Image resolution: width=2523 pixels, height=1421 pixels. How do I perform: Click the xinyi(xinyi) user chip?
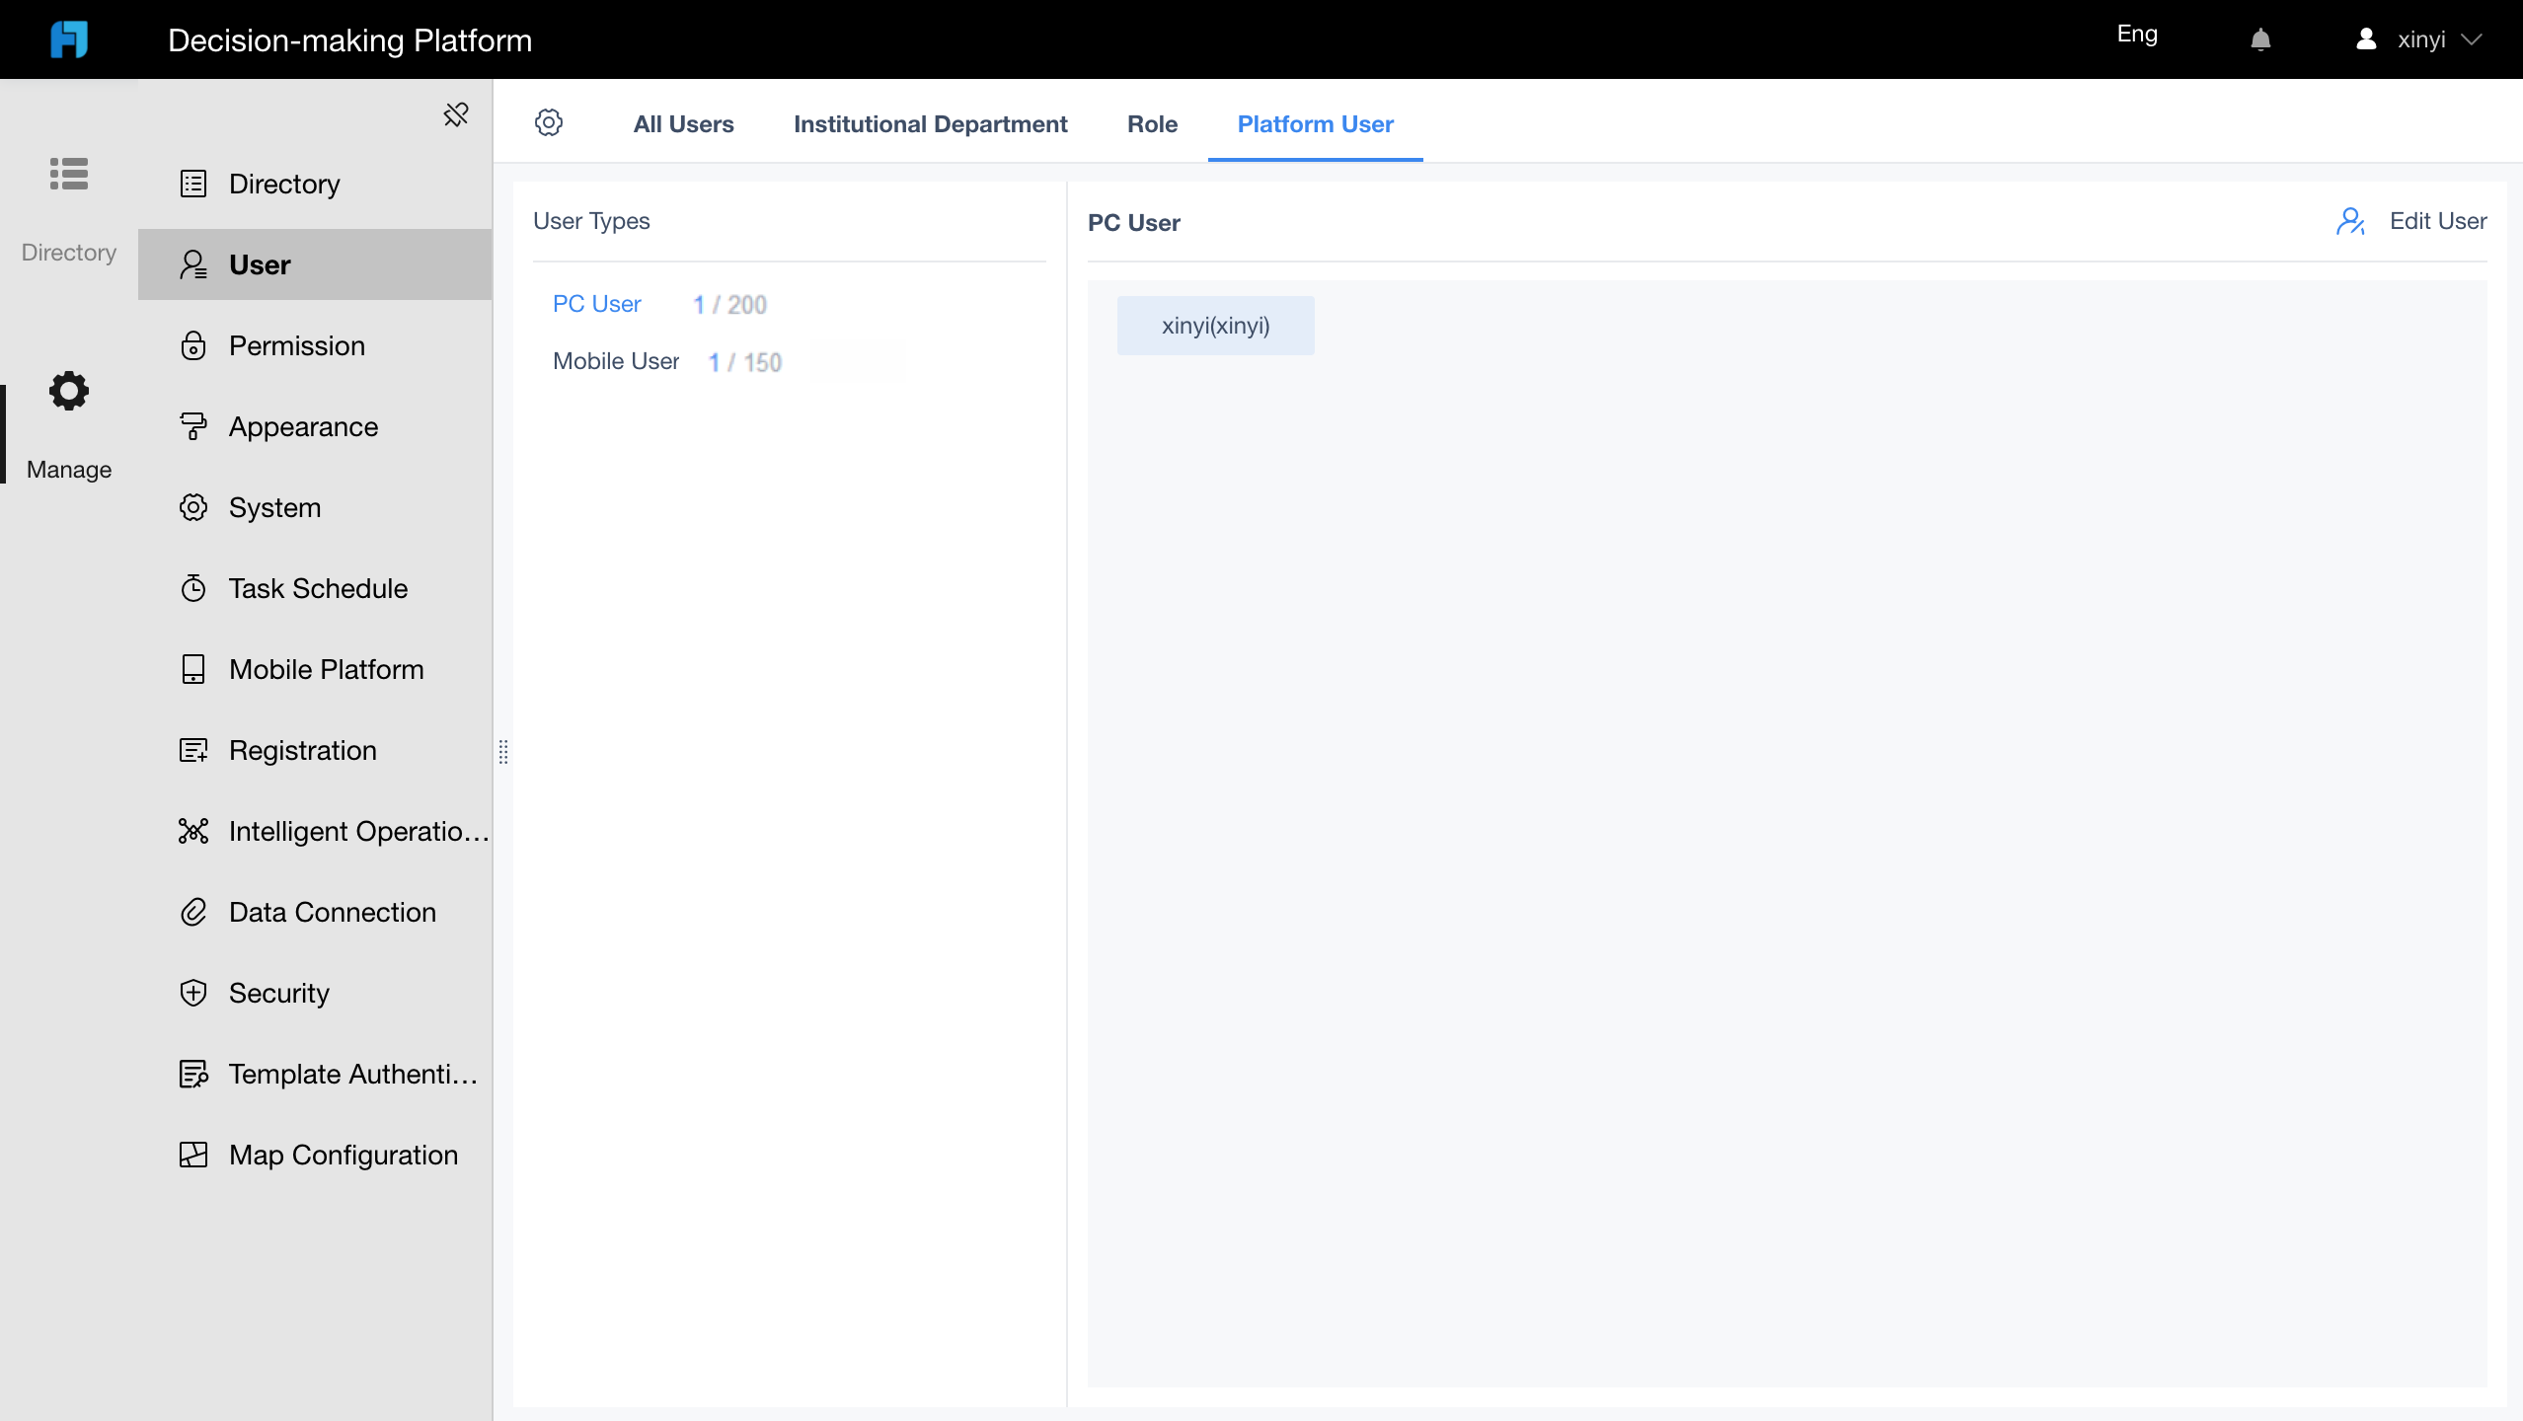(1215, 326)
